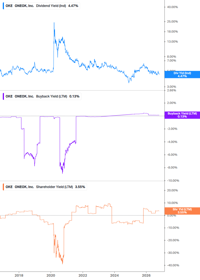
Task: Click the OKE Buyback Yield (LTM) legend label
Action: [x=42, y=96]
